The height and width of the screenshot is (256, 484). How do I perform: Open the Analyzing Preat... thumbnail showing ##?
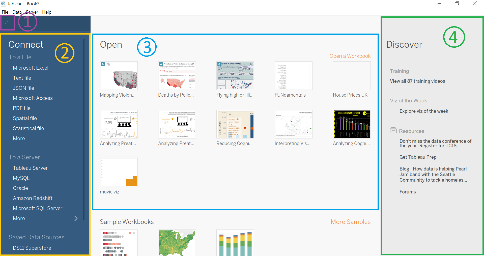point(177,124)
